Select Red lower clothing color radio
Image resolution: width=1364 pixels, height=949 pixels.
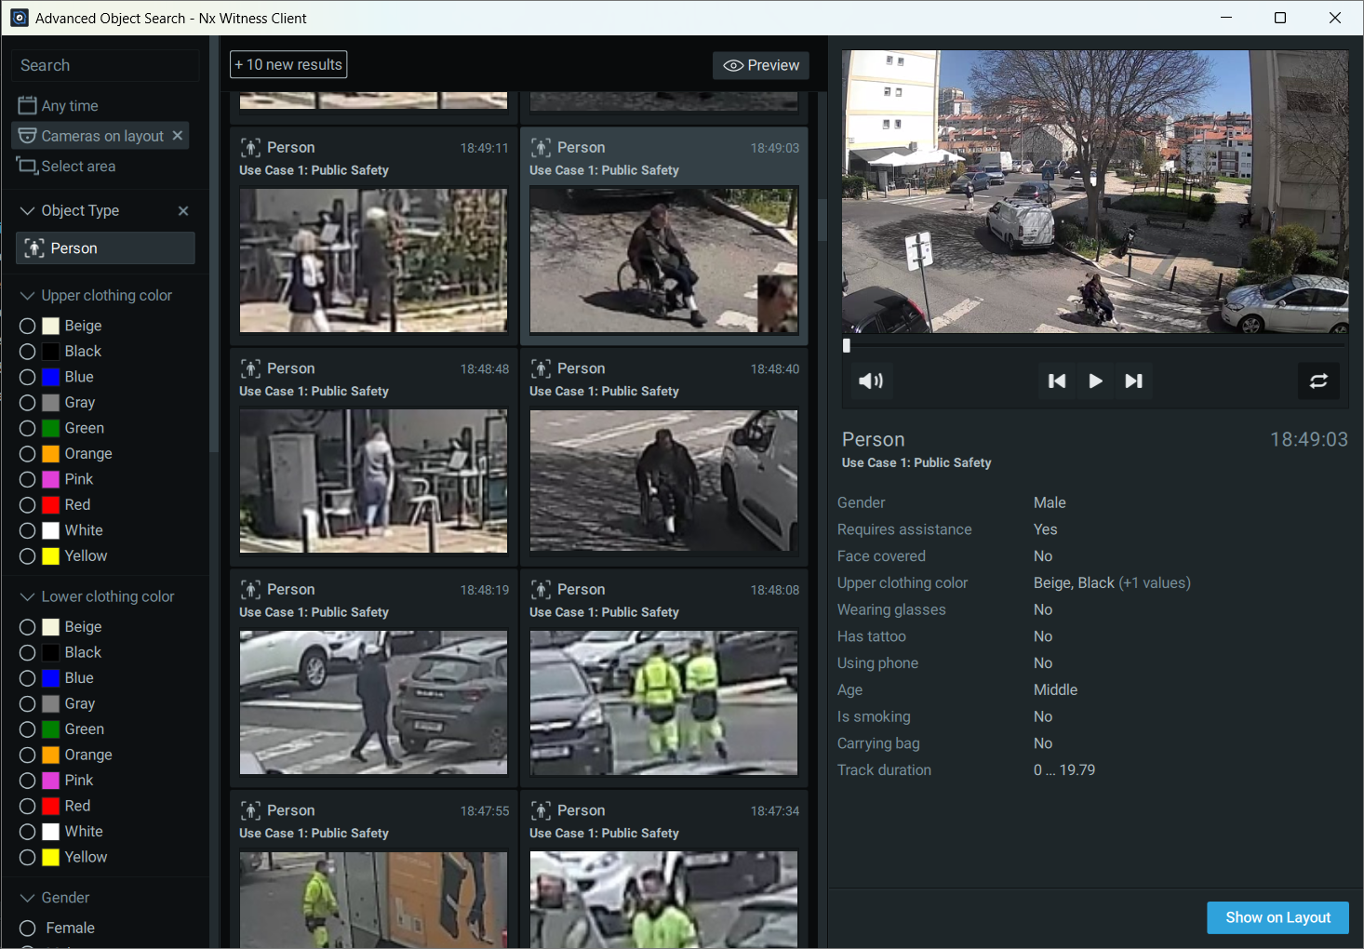coord(28,806)
